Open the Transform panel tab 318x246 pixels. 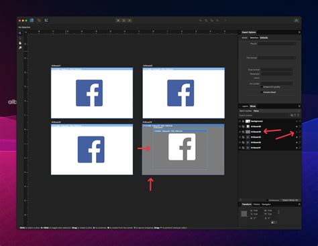point(247,204)
